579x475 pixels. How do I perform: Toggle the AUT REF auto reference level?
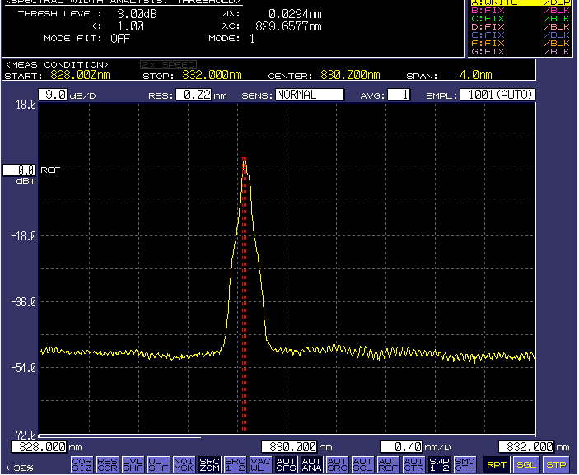point(388,464)
